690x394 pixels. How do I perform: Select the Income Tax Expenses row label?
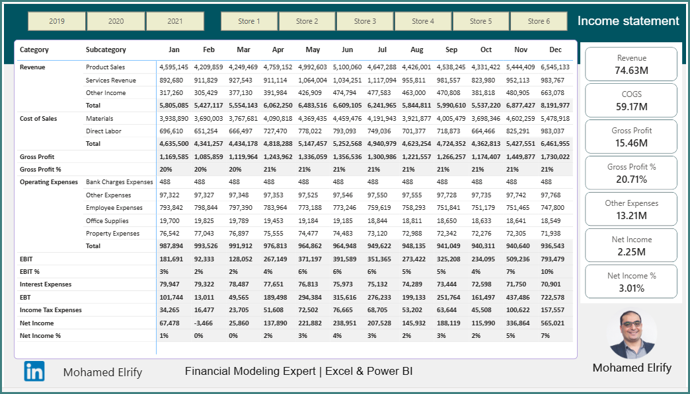[x=51, y=310]
